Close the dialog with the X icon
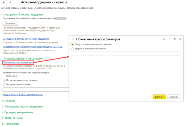This screenshot has width=186, height=126. 180,39
